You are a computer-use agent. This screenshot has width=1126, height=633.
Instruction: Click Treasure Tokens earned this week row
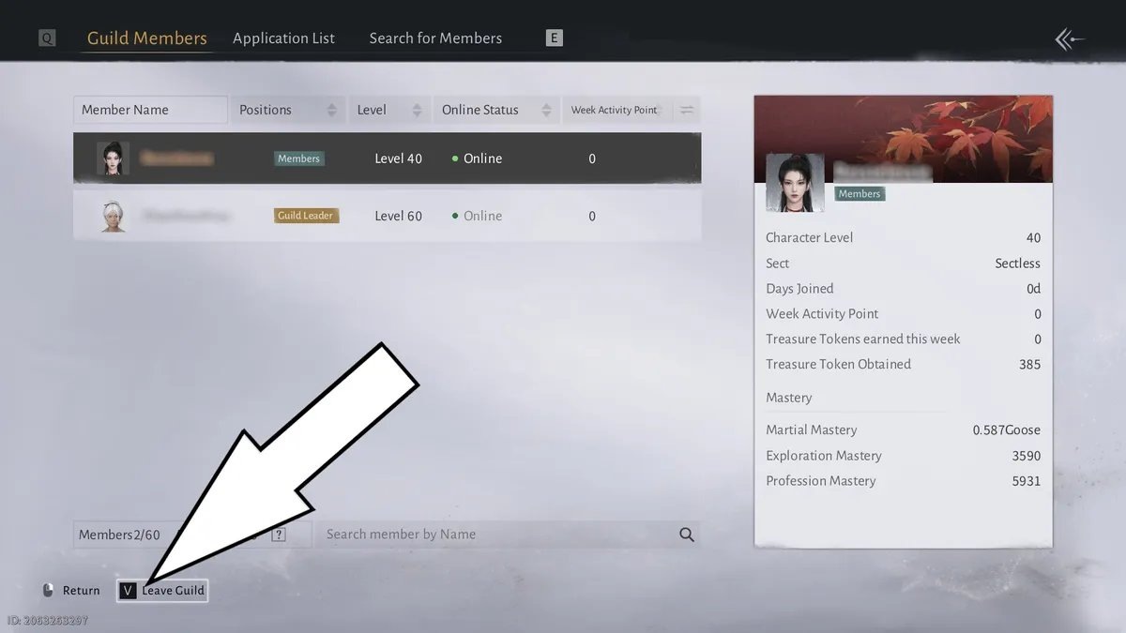click(x=903, y=339)
